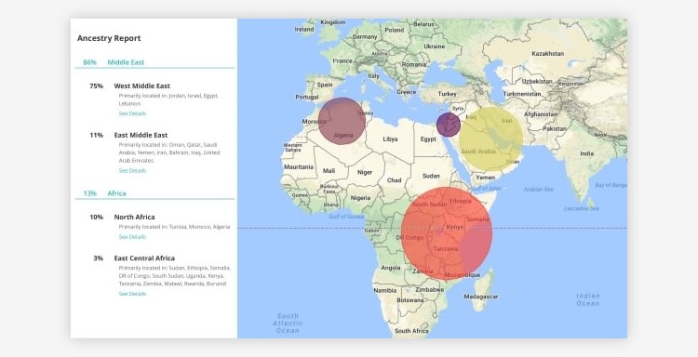698x357 pixels.
Task: Click Kazakhstan label on the map
Action: [548, 53]
